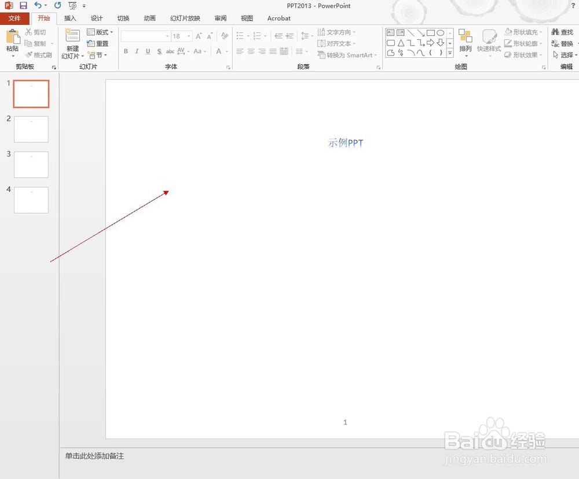Image resolution: width=579 pixels, height=479 pixels.
Task: Undo the last action
Action: tap(38, 6)
